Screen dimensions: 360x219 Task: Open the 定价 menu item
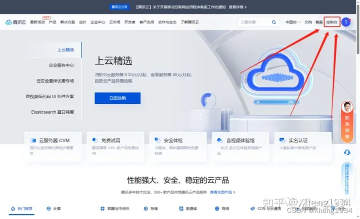coord(82,22)
